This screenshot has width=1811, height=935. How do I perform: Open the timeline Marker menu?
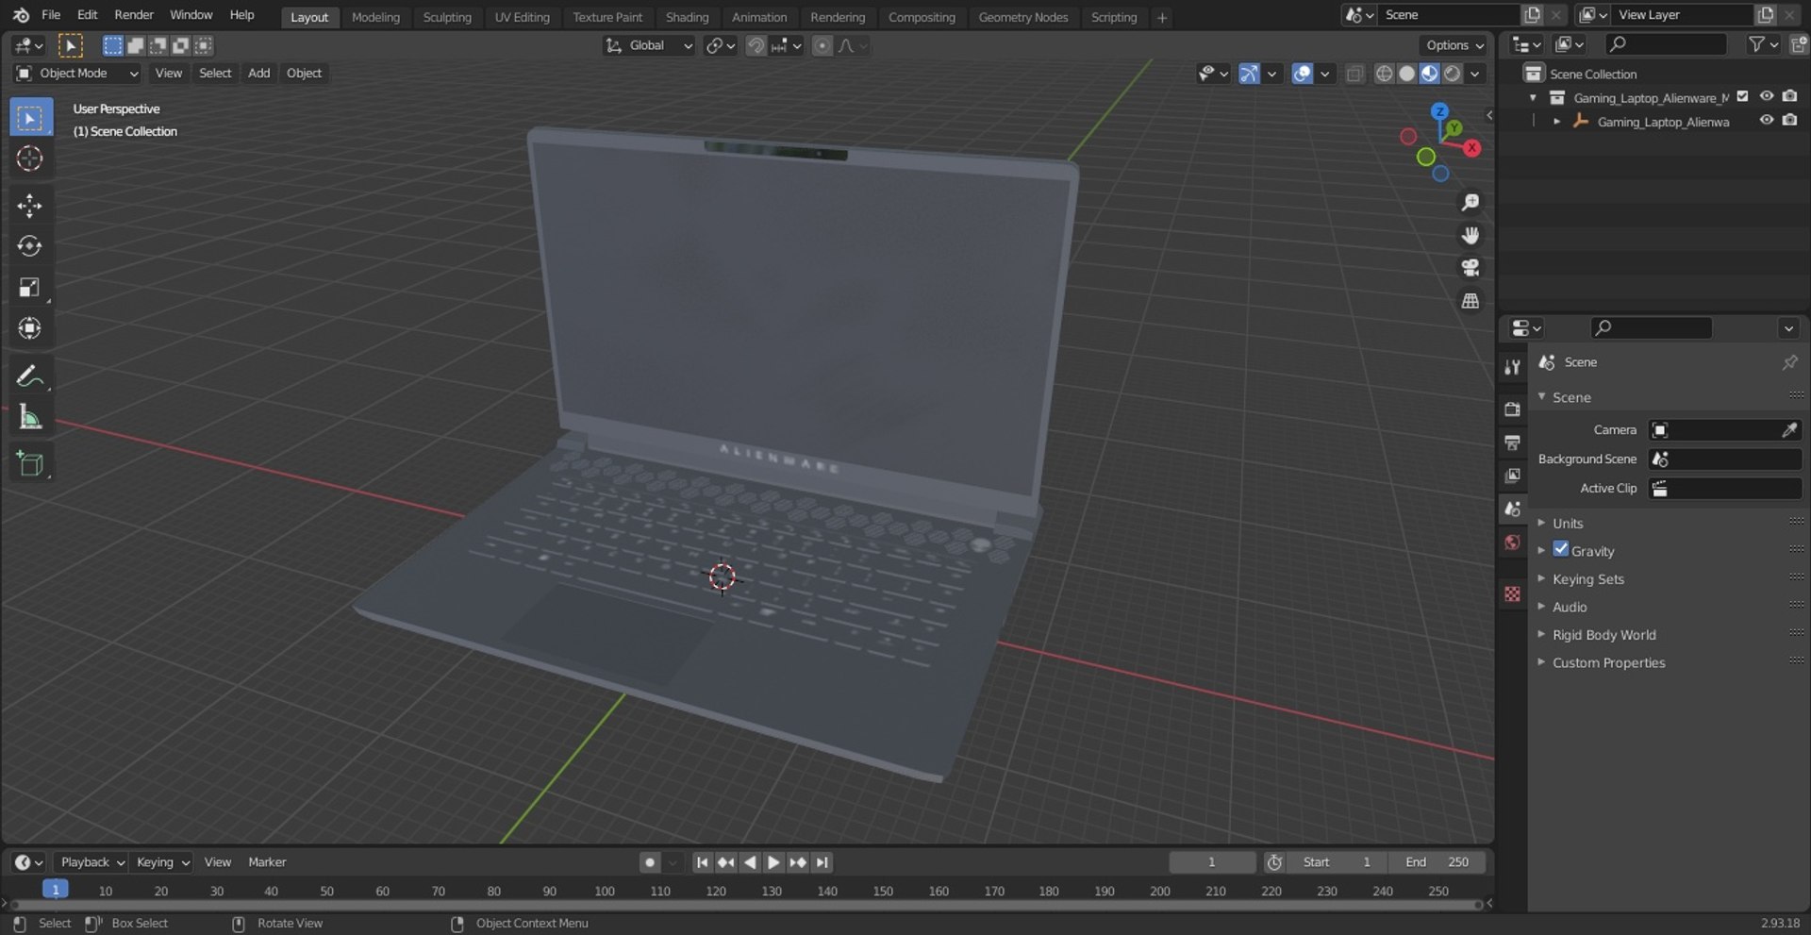coord(267,862)
